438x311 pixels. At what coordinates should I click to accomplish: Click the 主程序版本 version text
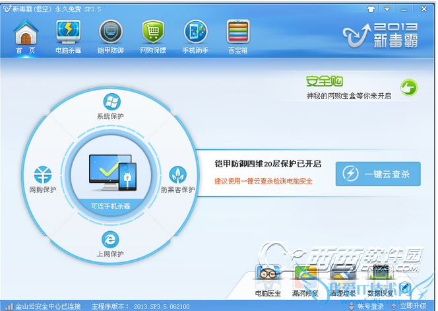coord(141,306)
